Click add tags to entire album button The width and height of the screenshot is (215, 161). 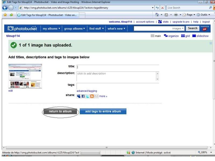coord(103,111)
